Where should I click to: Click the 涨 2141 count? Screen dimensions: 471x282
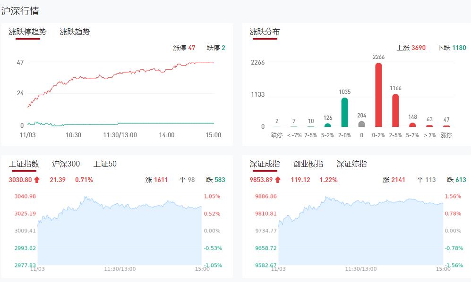point(394,180)
